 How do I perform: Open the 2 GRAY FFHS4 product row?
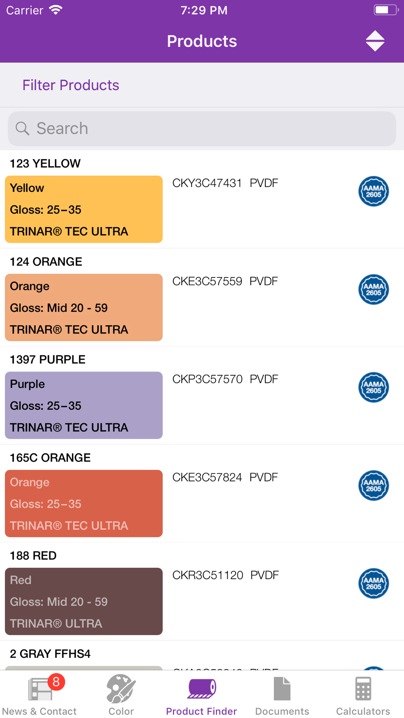click(202, 655)
